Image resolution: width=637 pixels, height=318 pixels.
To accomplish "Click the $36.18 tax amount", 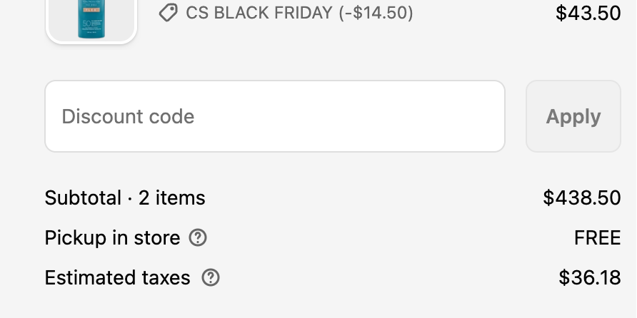I will point(590,277).
